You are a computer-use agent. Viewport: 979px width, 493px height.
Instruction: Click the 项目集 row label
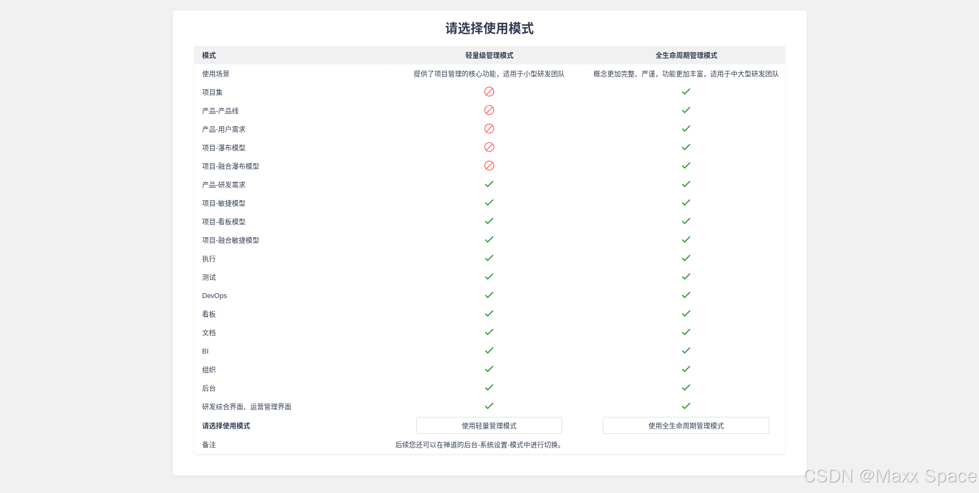[212, 92]
